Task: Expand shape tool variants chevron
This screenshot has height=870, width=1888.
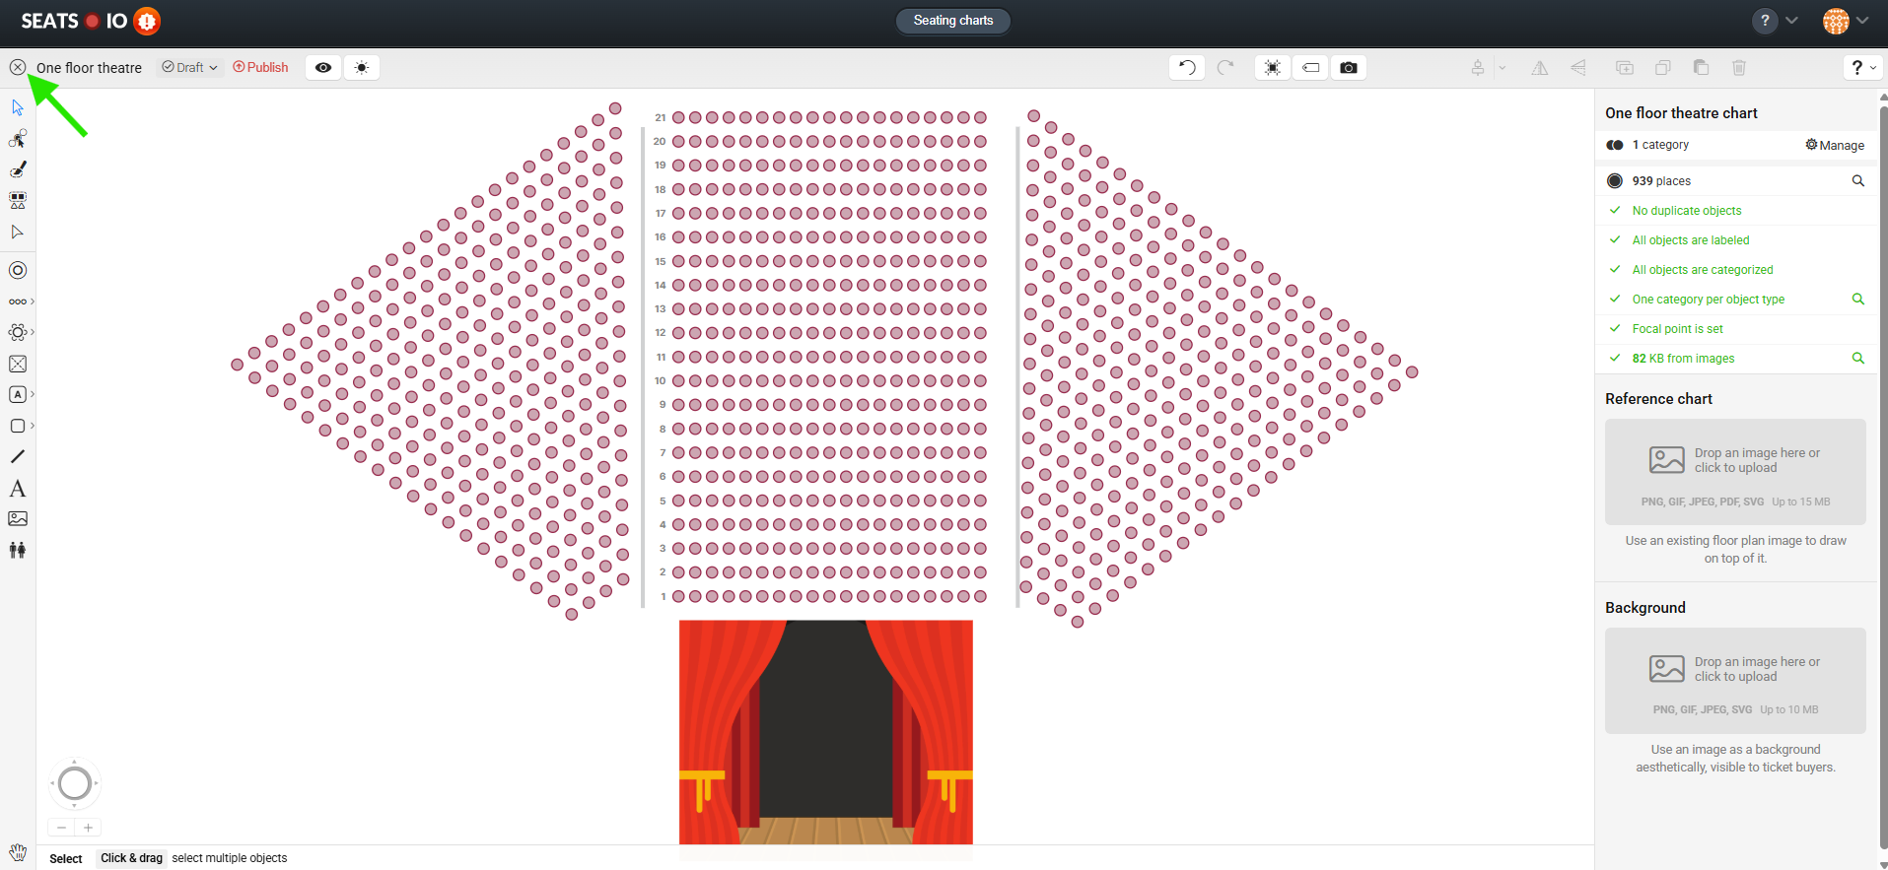Action: click(x=33, y=426)
